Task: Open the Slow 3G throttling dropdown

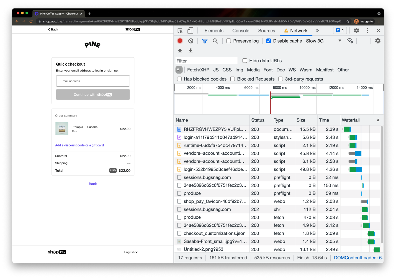Action: click(324, 41)
